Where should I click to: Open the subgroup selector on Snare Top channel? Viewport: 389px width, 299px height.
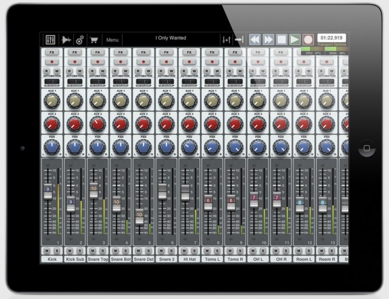[98, 81]
